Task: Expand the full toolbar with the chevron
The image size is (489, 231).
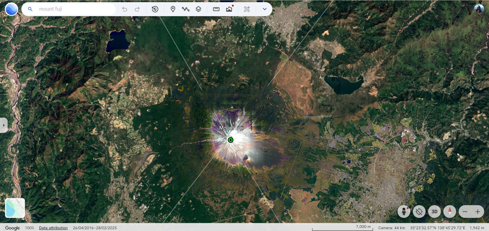Action: point(264,9)
